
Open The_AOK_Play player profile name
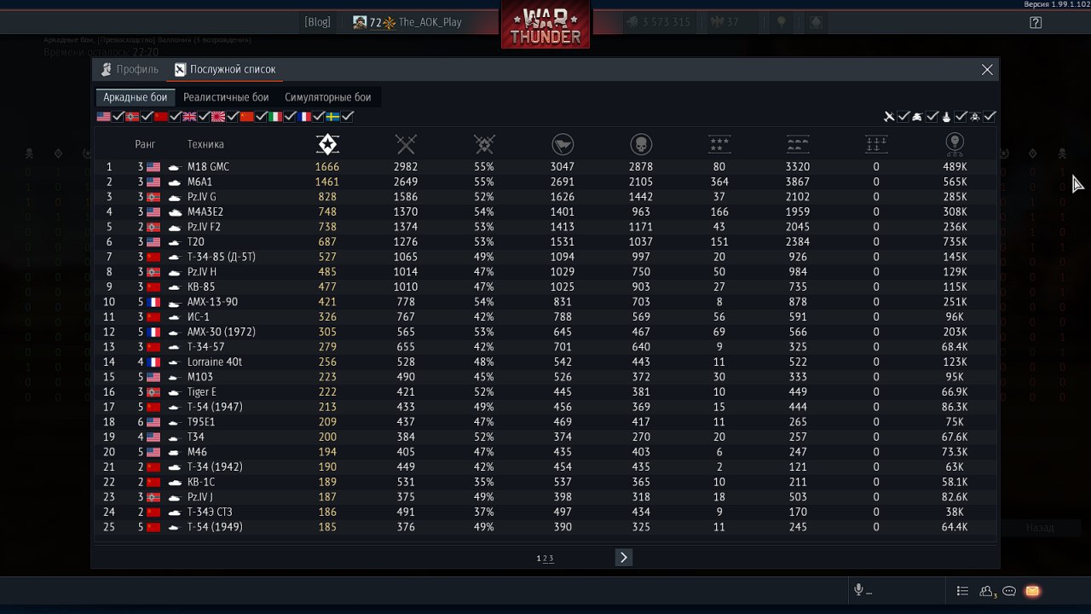430,22
